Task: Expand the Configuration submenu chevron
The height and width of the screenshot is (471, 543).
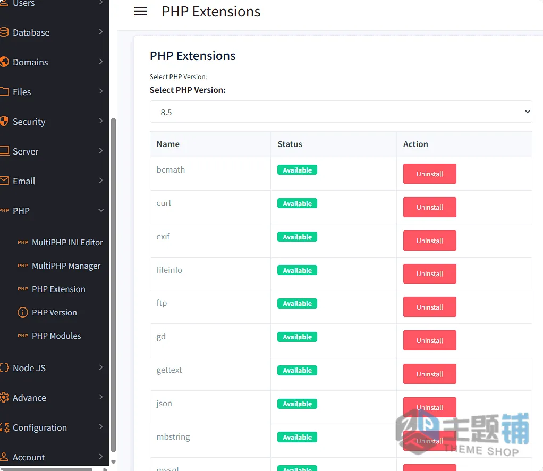Action: click(101, 427)
